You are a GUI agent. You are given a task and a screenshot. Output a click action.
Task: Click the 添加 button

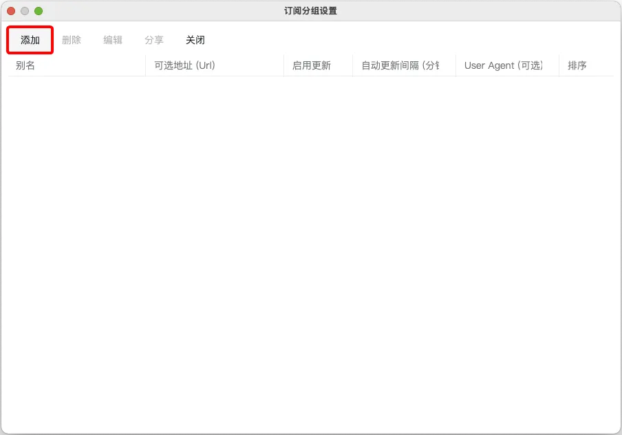click(x=30, y=40)
